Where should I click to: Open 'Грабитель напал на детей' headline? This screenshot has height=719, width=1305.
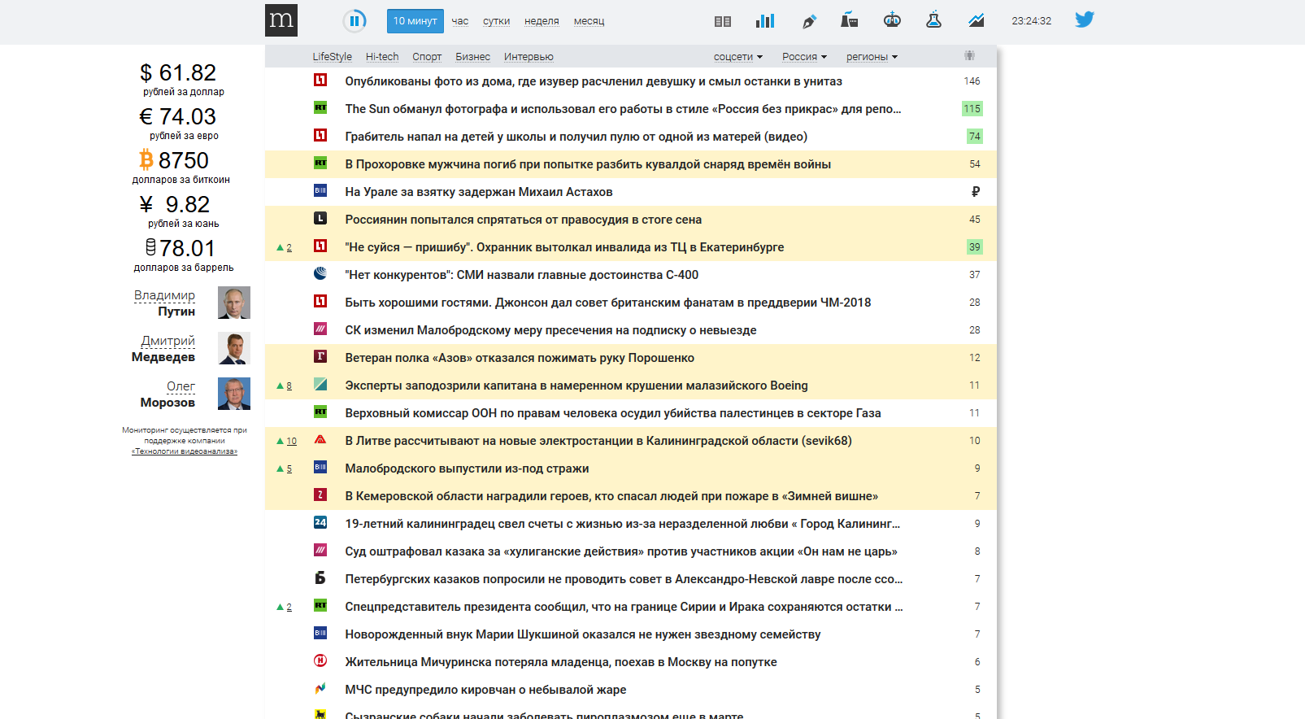576,137
